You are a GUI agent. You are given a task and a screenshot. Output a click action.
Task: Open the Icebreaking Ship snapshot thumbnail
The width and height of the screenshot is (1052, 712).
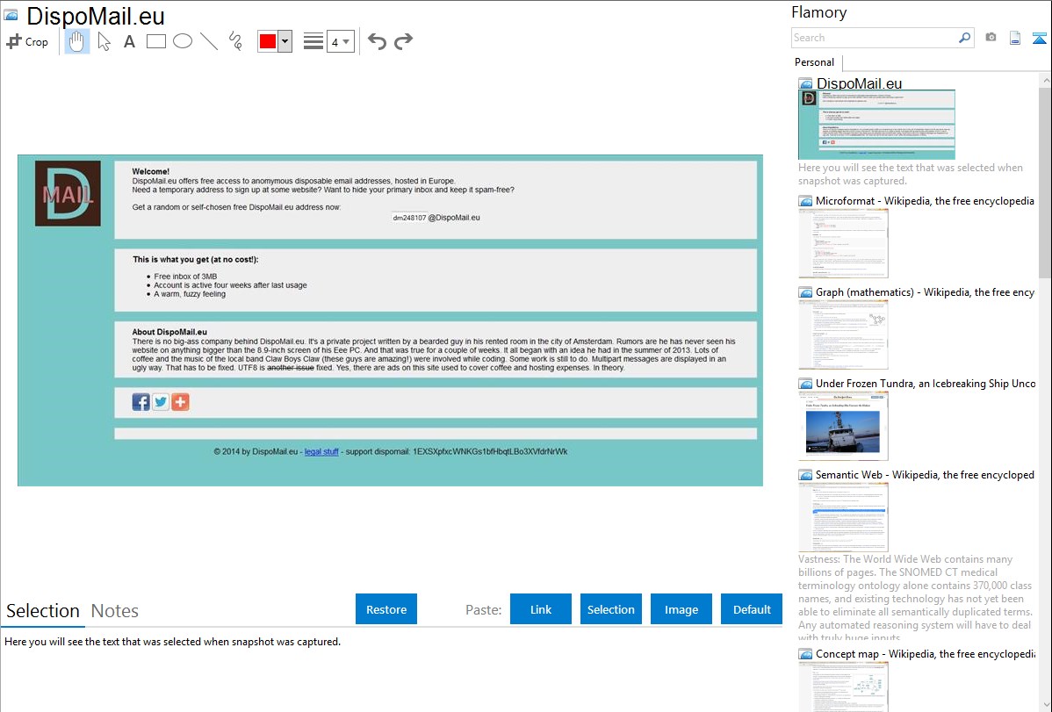(843, 426)
